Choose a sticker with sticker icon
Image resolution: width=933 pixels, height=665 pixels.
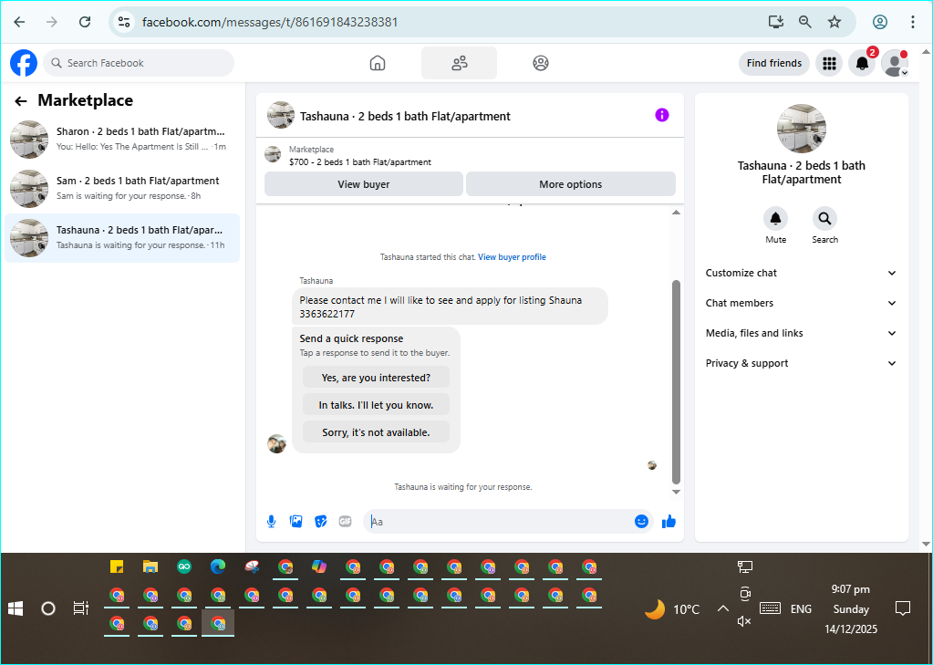pos(321,522)
